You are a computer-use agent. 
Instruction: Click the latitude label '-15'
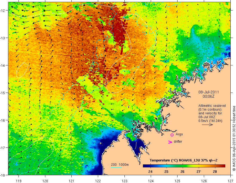point(3,93)
